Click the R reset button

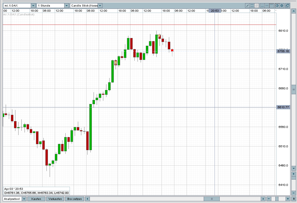294,199
